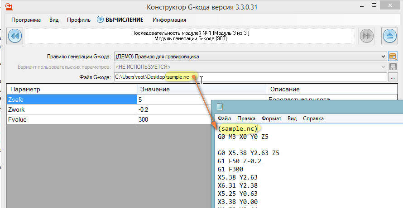The image size is (403, 208).
Task: Browse for G-code file with ellipsis button
Action: point(393,77)
